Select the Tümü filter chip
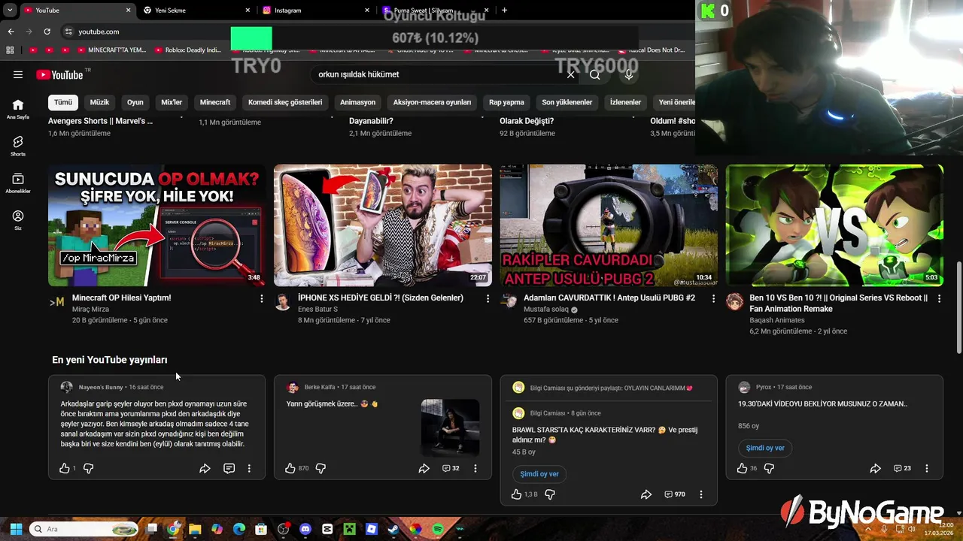Viewport: 963px width, 541px height. pyautogui.click(x=63, y=102)
